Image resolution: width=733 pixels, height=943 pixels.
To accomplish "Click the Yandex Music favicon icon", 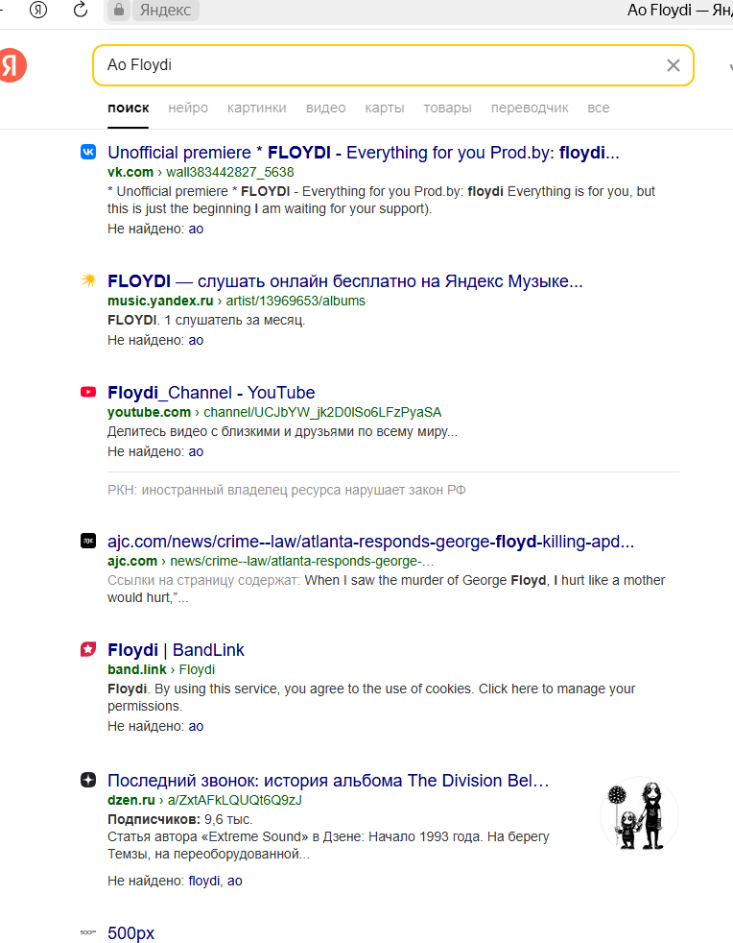I will 88,280.
